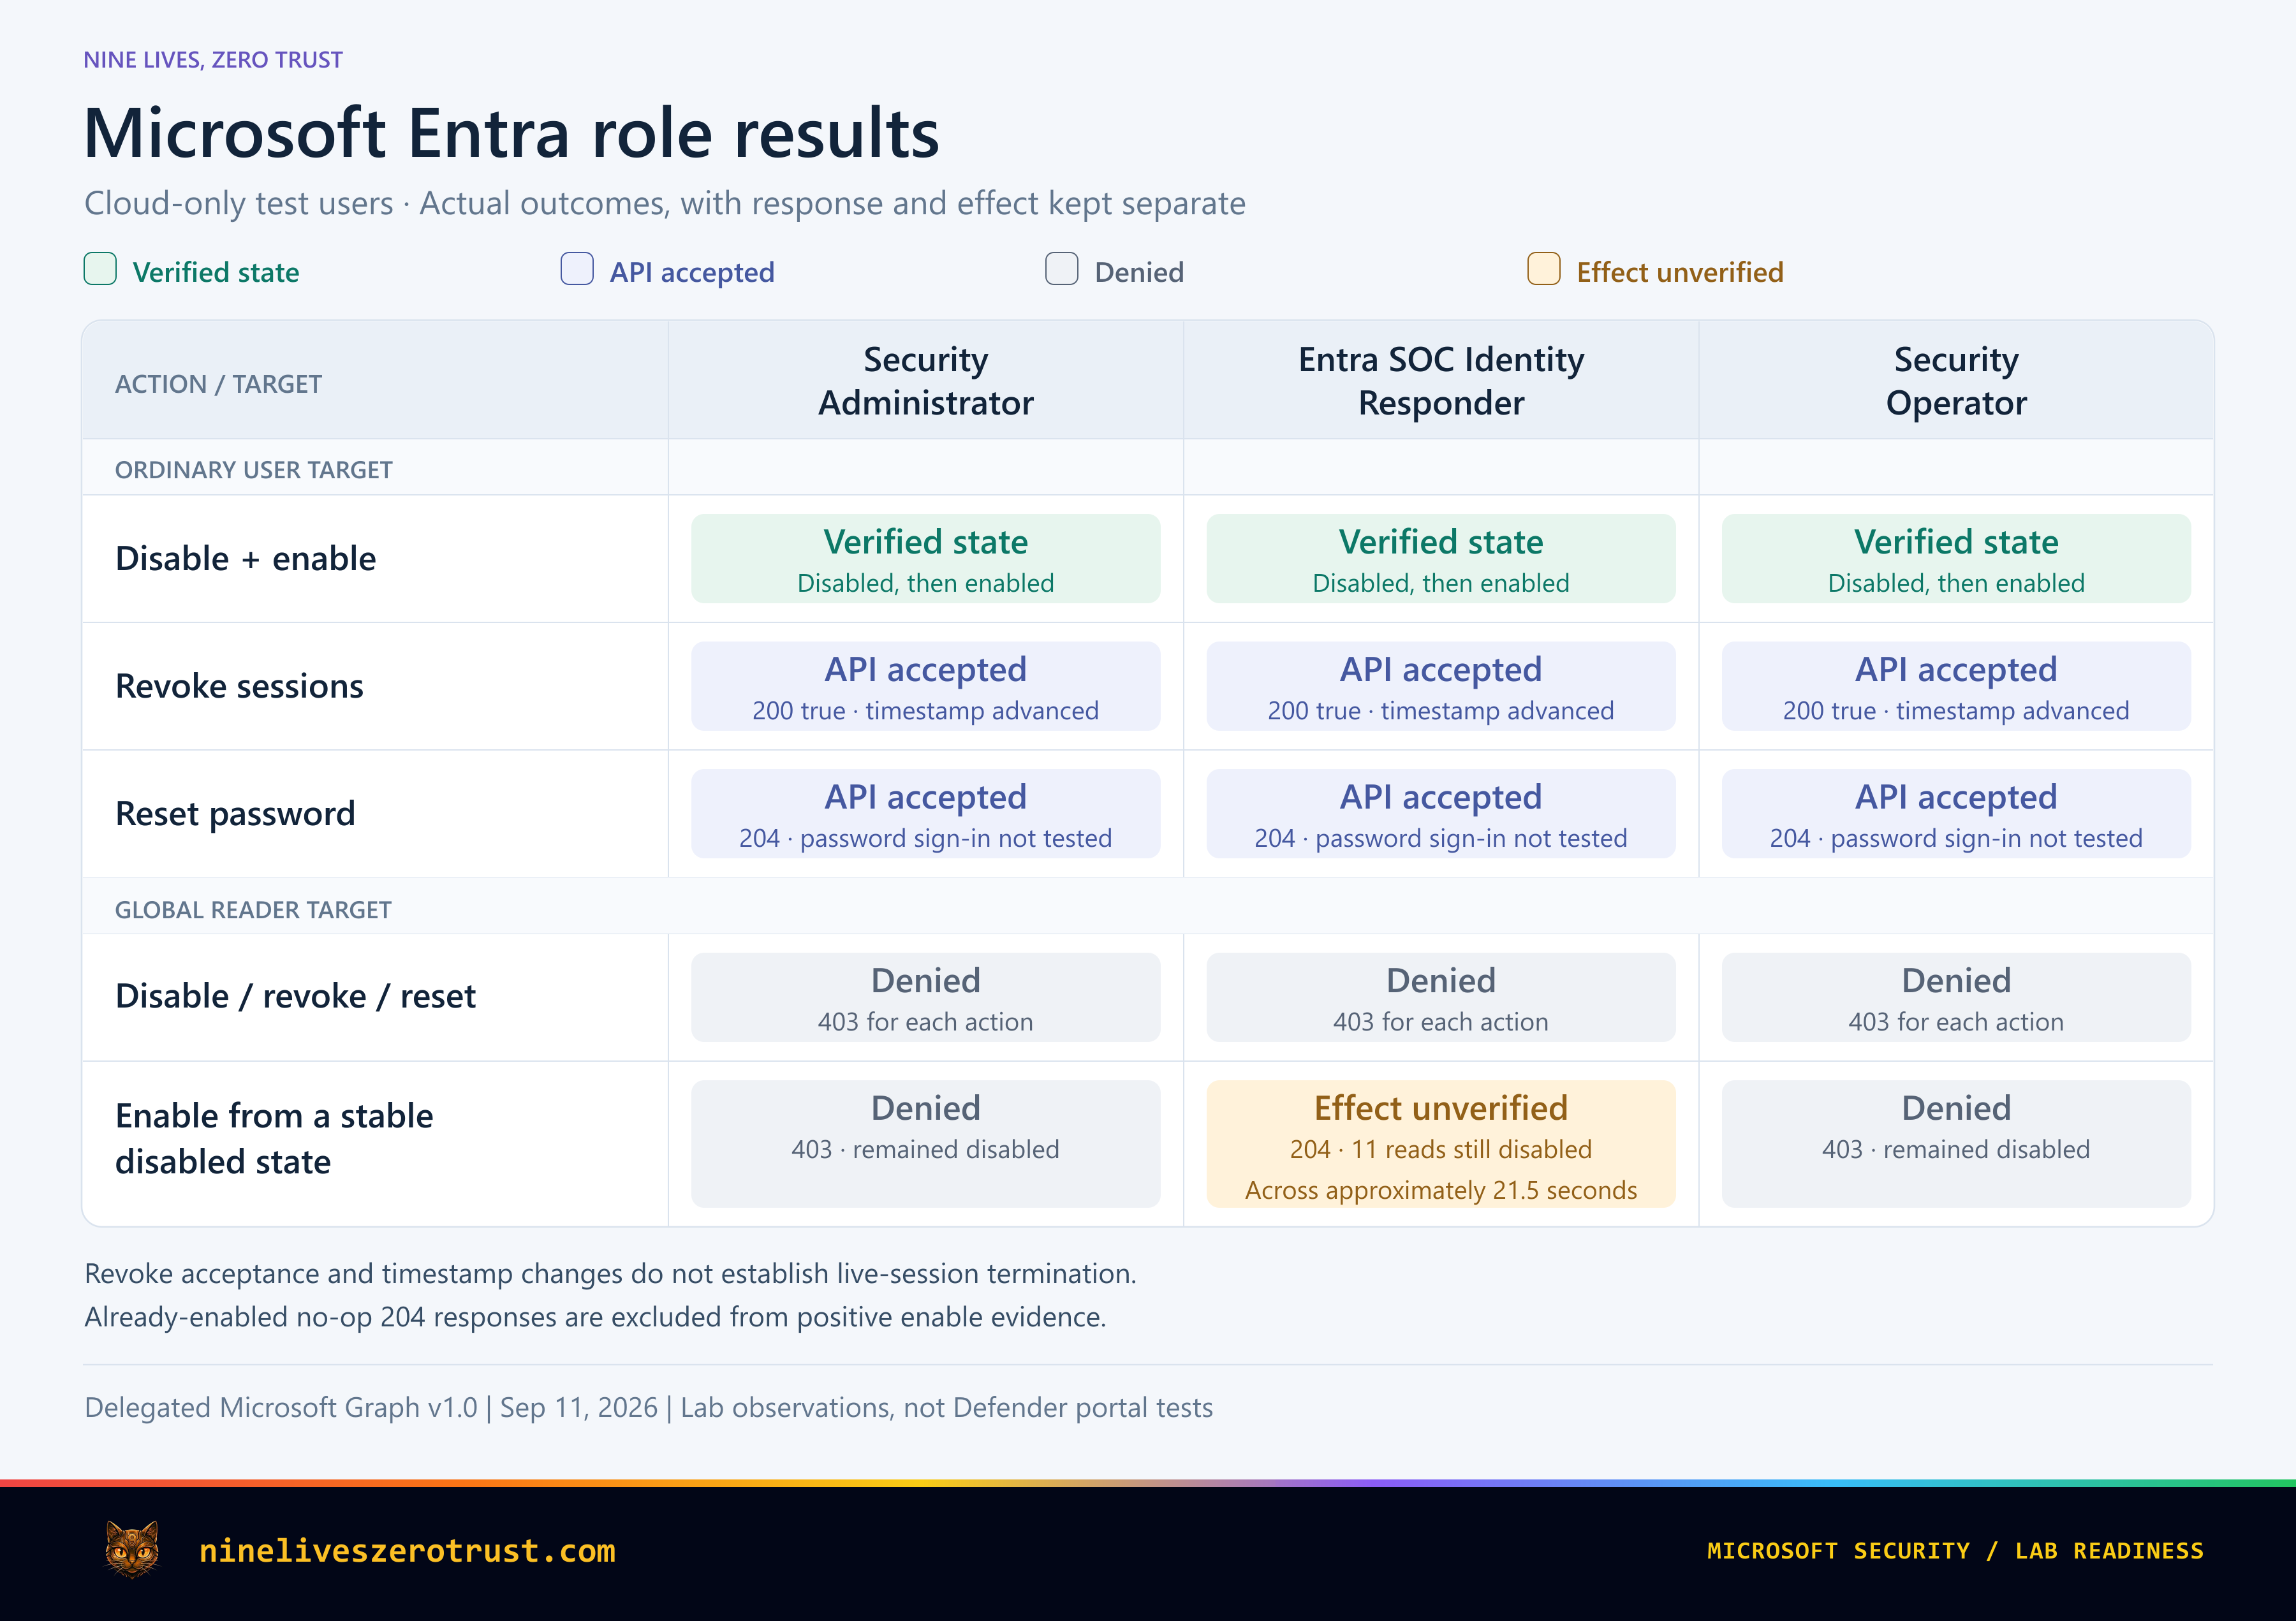Click the blue API accepted legend swatch

[577, 269]
